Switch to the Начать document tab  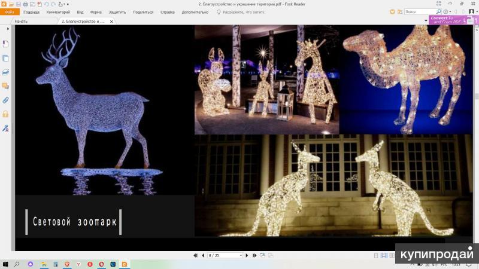pos(21,22)
